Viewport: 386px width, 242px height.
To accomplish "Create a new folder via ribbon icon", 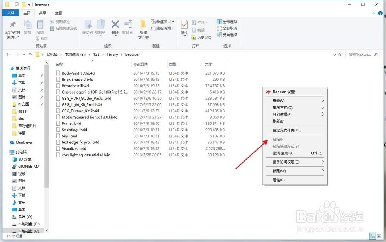I will pos(143,25).
